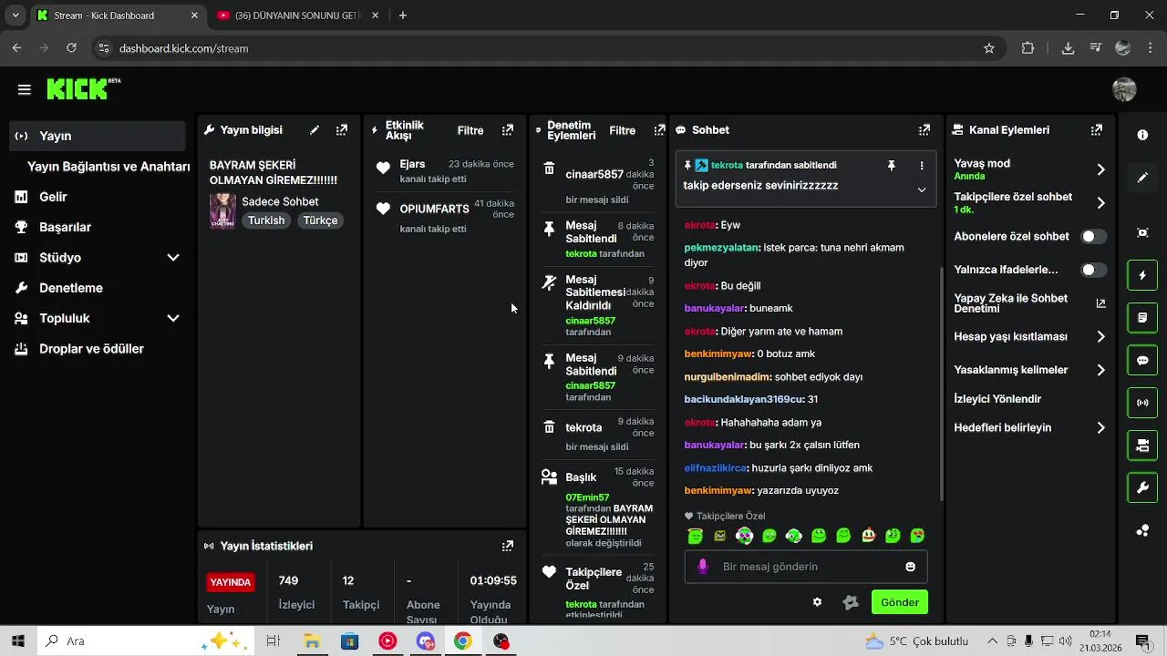Click the Chrome icon in the taskbar
The height and width of the screenshot is (656, 1167).
pos(463,641)
